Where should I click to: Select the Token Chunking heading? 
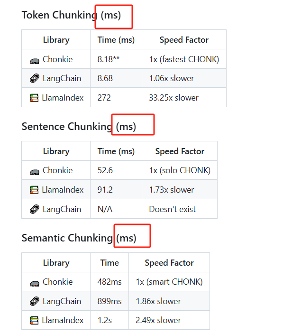(71, 15)
